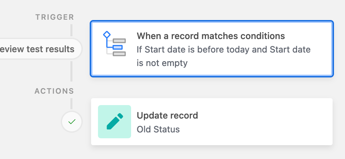Viewport: 345px width, 159px height.
Task: Click the record-matches-conditions trigger icon
Action: [x=114, y=44]
